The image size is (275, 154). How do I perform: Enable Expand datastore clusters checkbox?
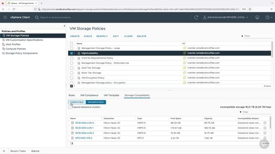[70, 107]
